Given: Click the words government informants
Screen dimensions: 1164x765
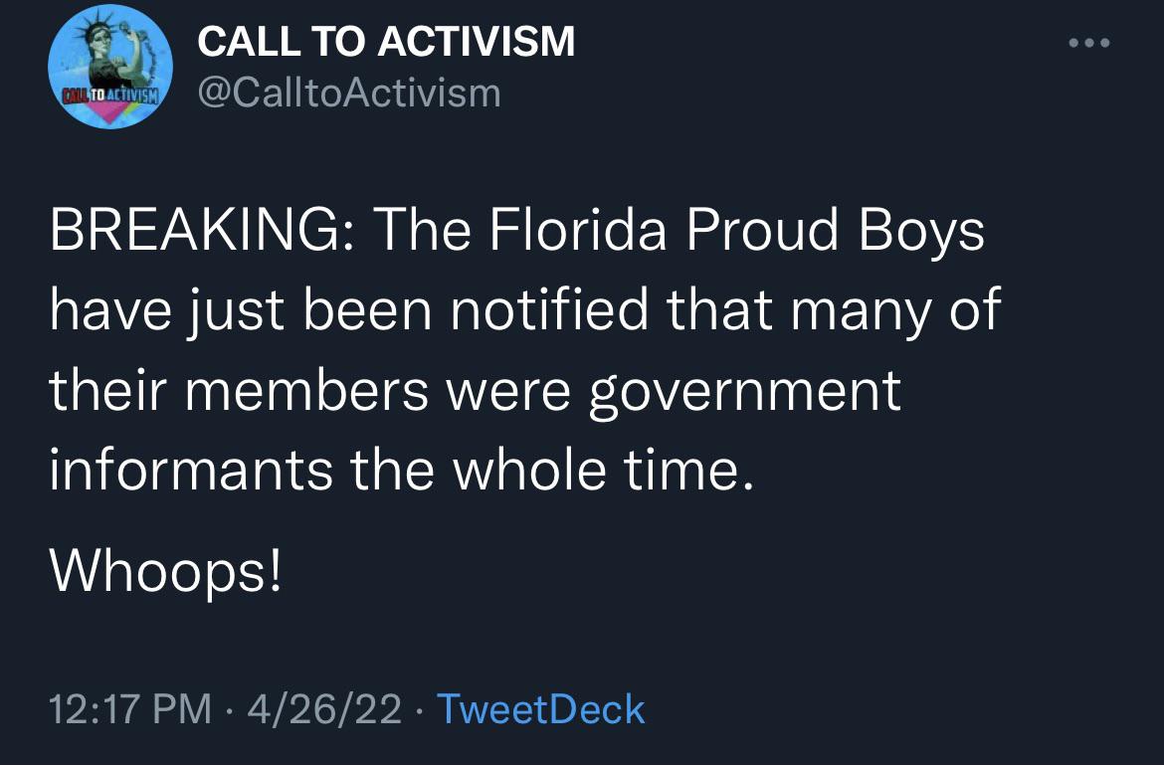Looking at the screenshot, I should pyautogui.click(x=476, y=431).
